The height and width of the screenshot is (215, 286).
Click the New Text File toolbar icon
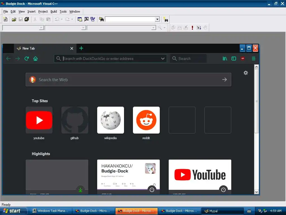pyautogui.click(x=6, y=19)
